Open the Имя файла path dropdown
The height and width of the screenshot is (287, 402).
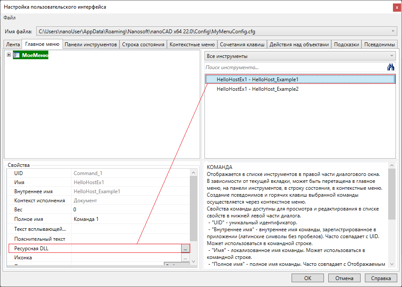[x=393, y=31]
